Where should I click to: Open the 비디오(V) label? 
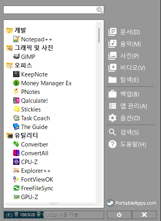click(x=133, y=68)
